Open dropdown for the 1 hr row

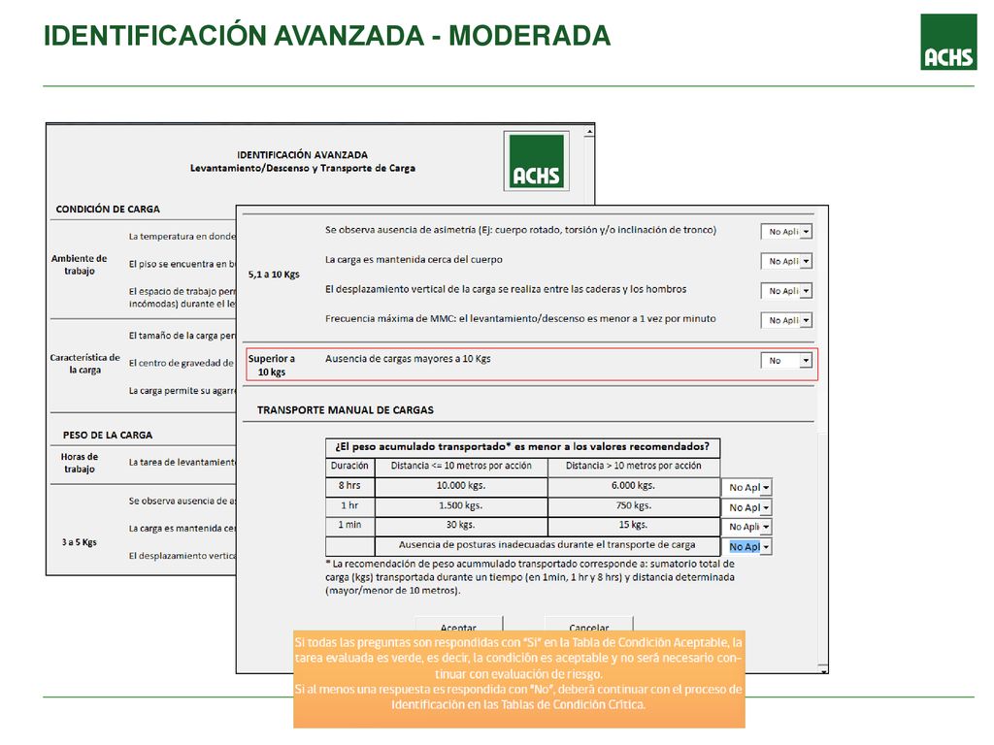(x=746, y=507)
